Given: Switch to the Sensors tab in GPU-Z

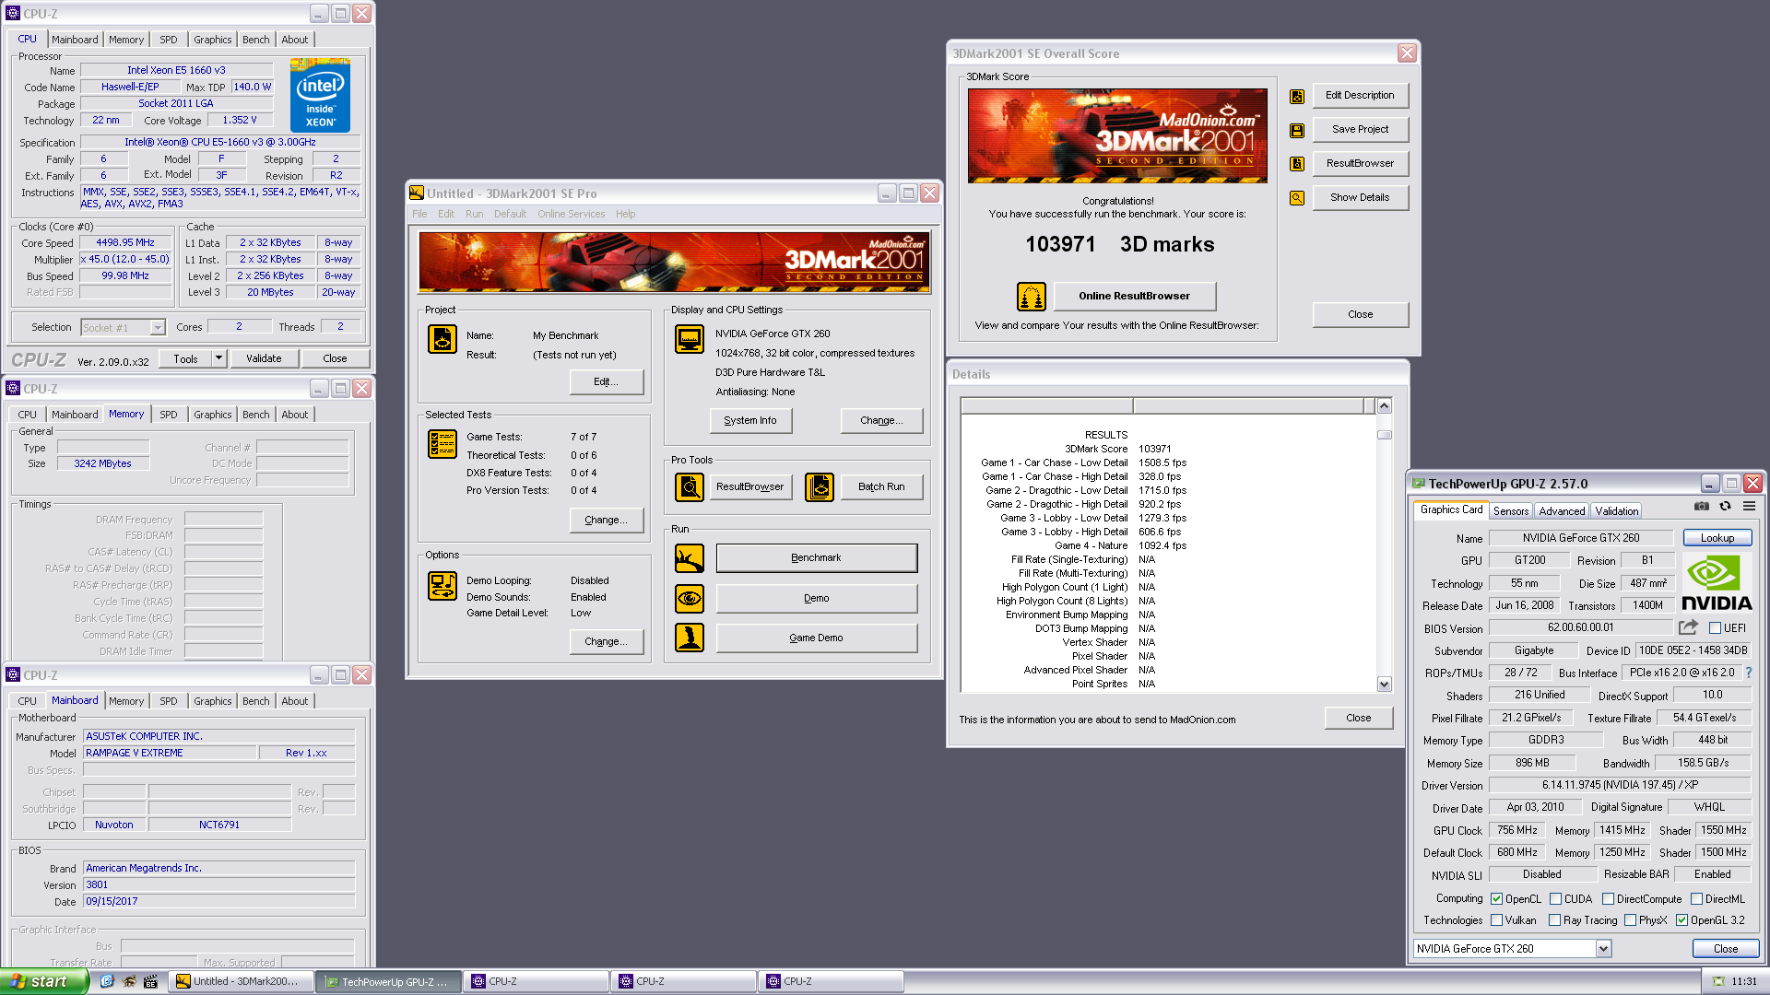Looking at the screenshot, I should [1511, 510].
